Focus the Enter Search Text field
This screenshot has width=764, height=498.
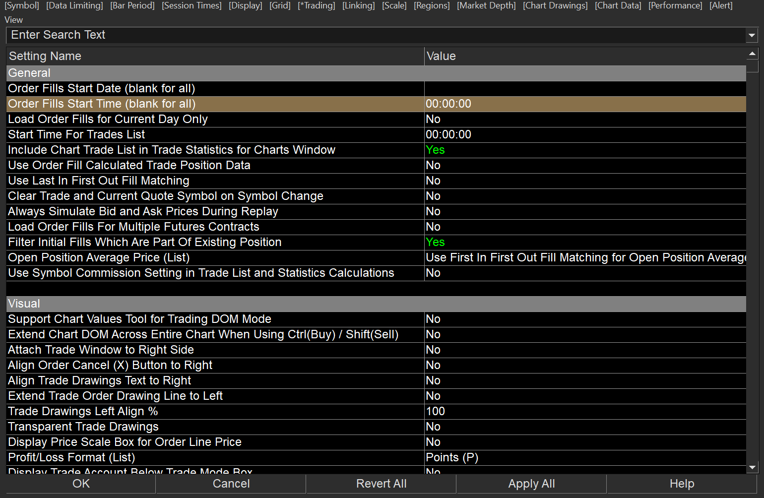point(376,35)
